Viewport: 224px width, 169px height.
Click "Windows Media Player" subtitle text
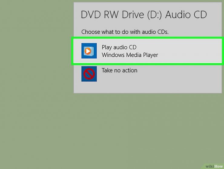(x=130, y=55)
